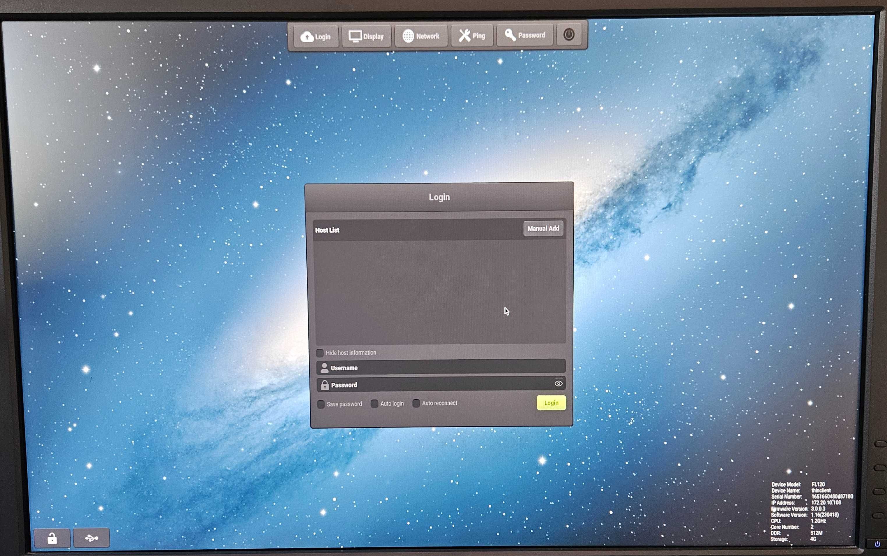
Task: Click the Software Version value 1.16(230418)
Action: tap(825, 514)
